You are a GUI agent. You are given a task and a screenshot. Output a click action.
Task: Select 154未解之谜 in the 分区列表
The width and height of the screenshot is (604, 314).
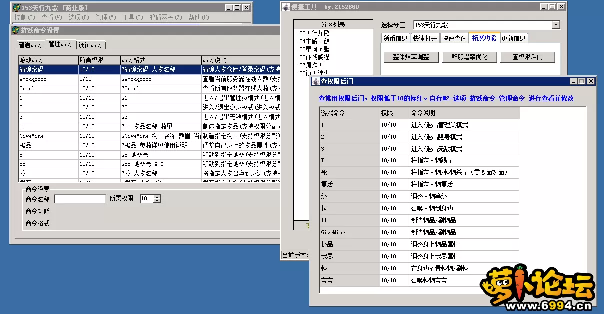[313, 41]
